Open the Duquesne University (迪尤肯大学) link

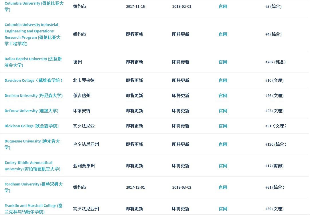32,144
